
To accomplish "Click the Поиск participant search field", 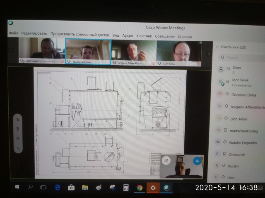I will coord(242,58).
